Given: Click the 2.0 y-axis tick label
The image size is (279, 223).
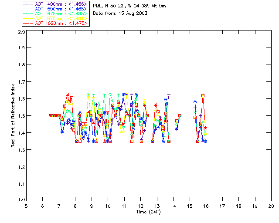Looking at the screenshot, I should (21, 32).
